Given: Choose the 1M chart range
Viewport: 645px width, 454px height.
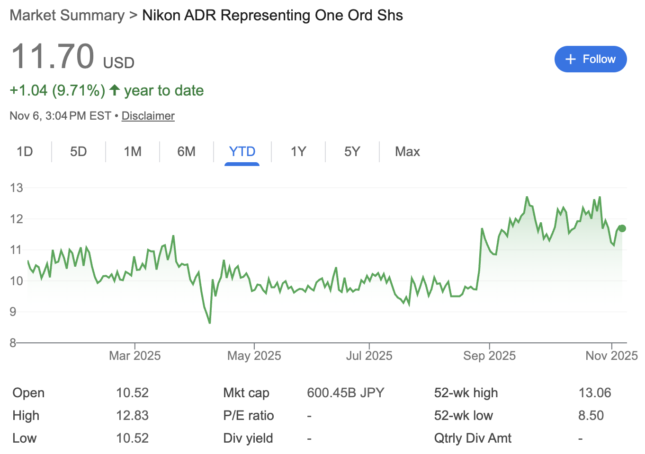Looking at the screenshot, I should 133,152.
